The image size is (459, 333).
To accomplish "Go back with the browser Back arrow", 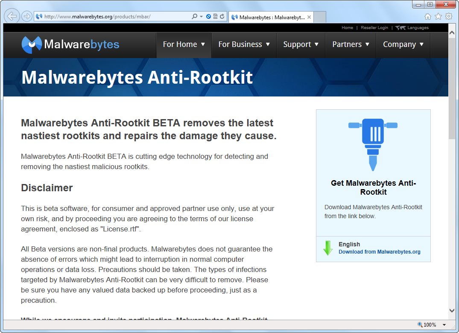I will coord(12,16).
